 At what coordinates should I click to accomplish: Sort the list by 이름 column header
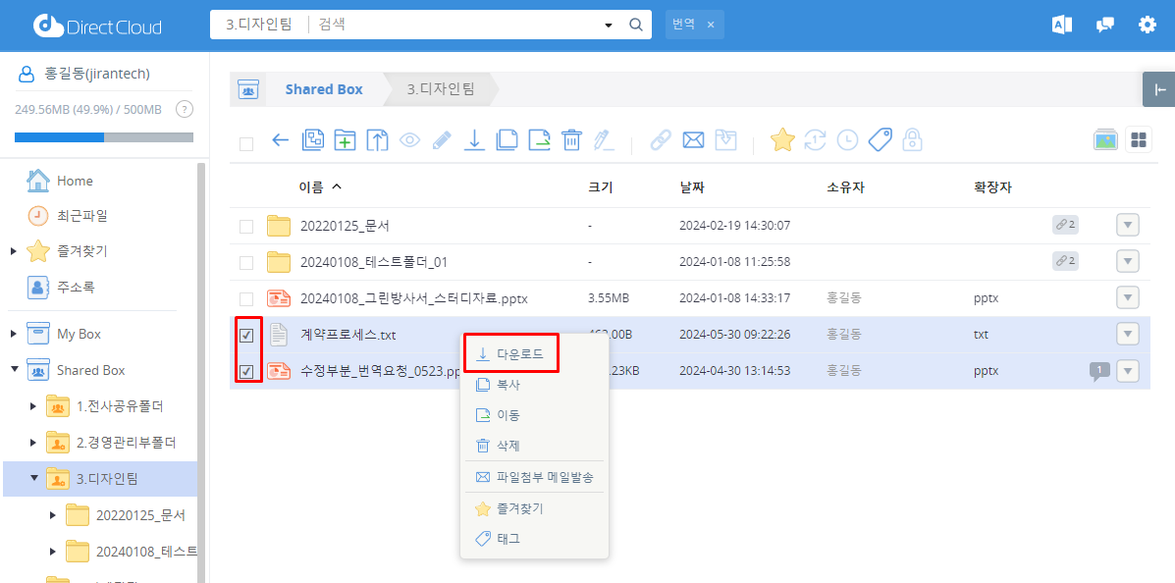(x=320, y=187)
